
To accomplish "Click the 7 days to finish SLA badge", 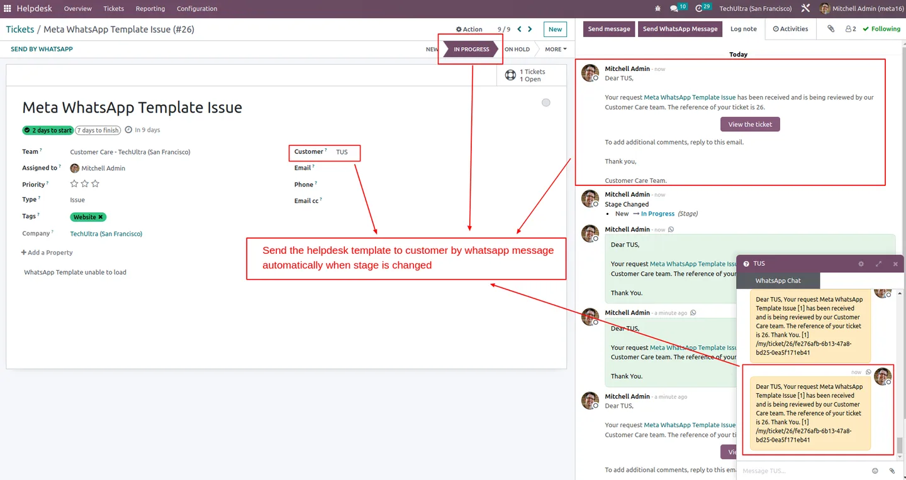I will point(99,130).
